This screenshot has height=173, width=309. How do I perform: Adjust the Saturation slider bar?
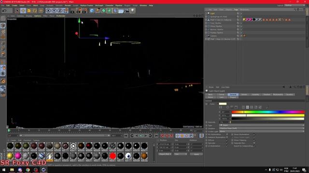(268, 115)
